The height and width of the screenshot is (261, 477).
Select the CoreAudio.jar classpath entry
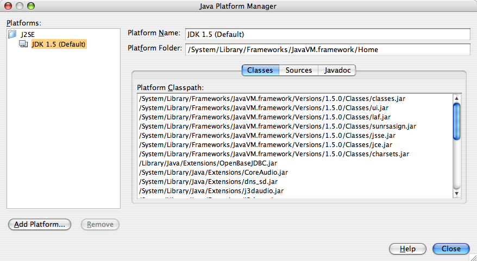[x=214, y=172]
